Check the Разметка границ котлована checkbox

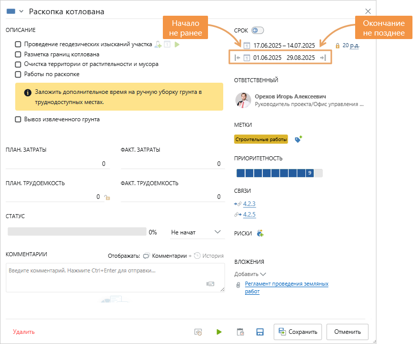(x=18, y=54)
